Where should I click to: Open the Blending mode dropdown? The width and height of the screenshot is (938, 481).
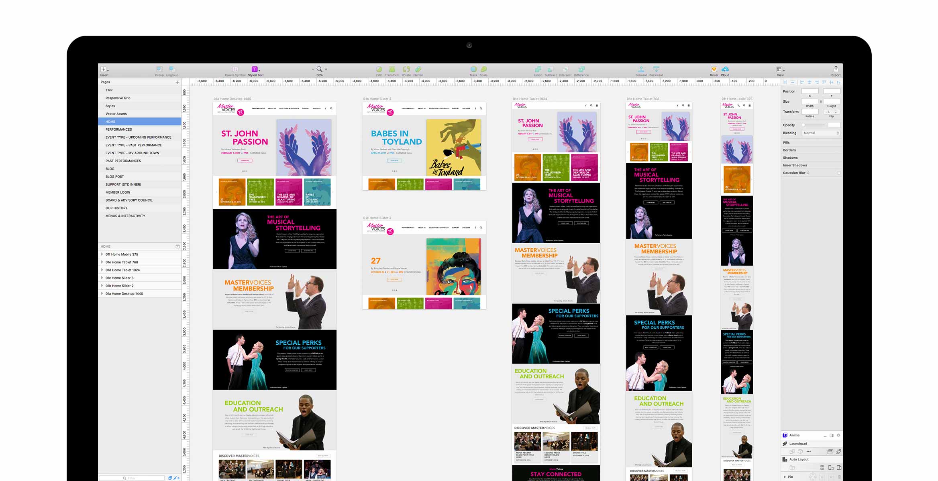[821, 133]
